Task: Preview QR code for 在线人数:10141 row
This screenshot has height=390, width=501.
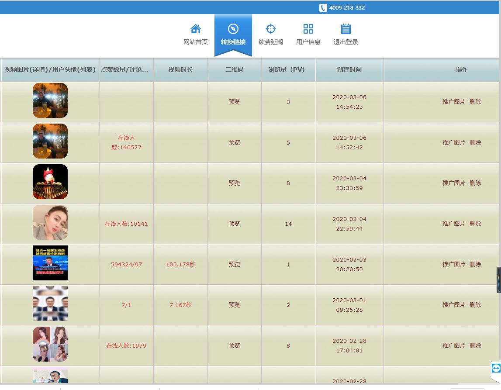Action: pyautogui.click(x=235, y=224)
